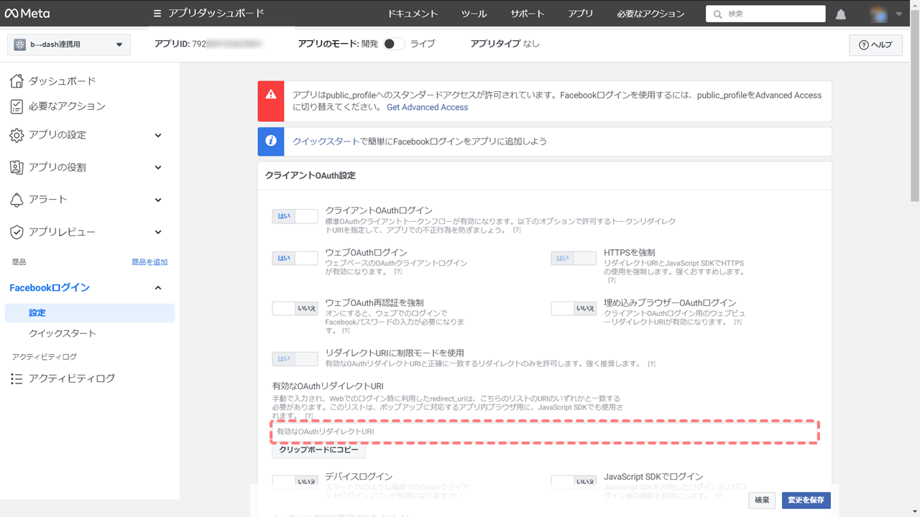920x517 pixels.
Task: Toggle the HTTPSを強制 switch
Action: (574, 258)
